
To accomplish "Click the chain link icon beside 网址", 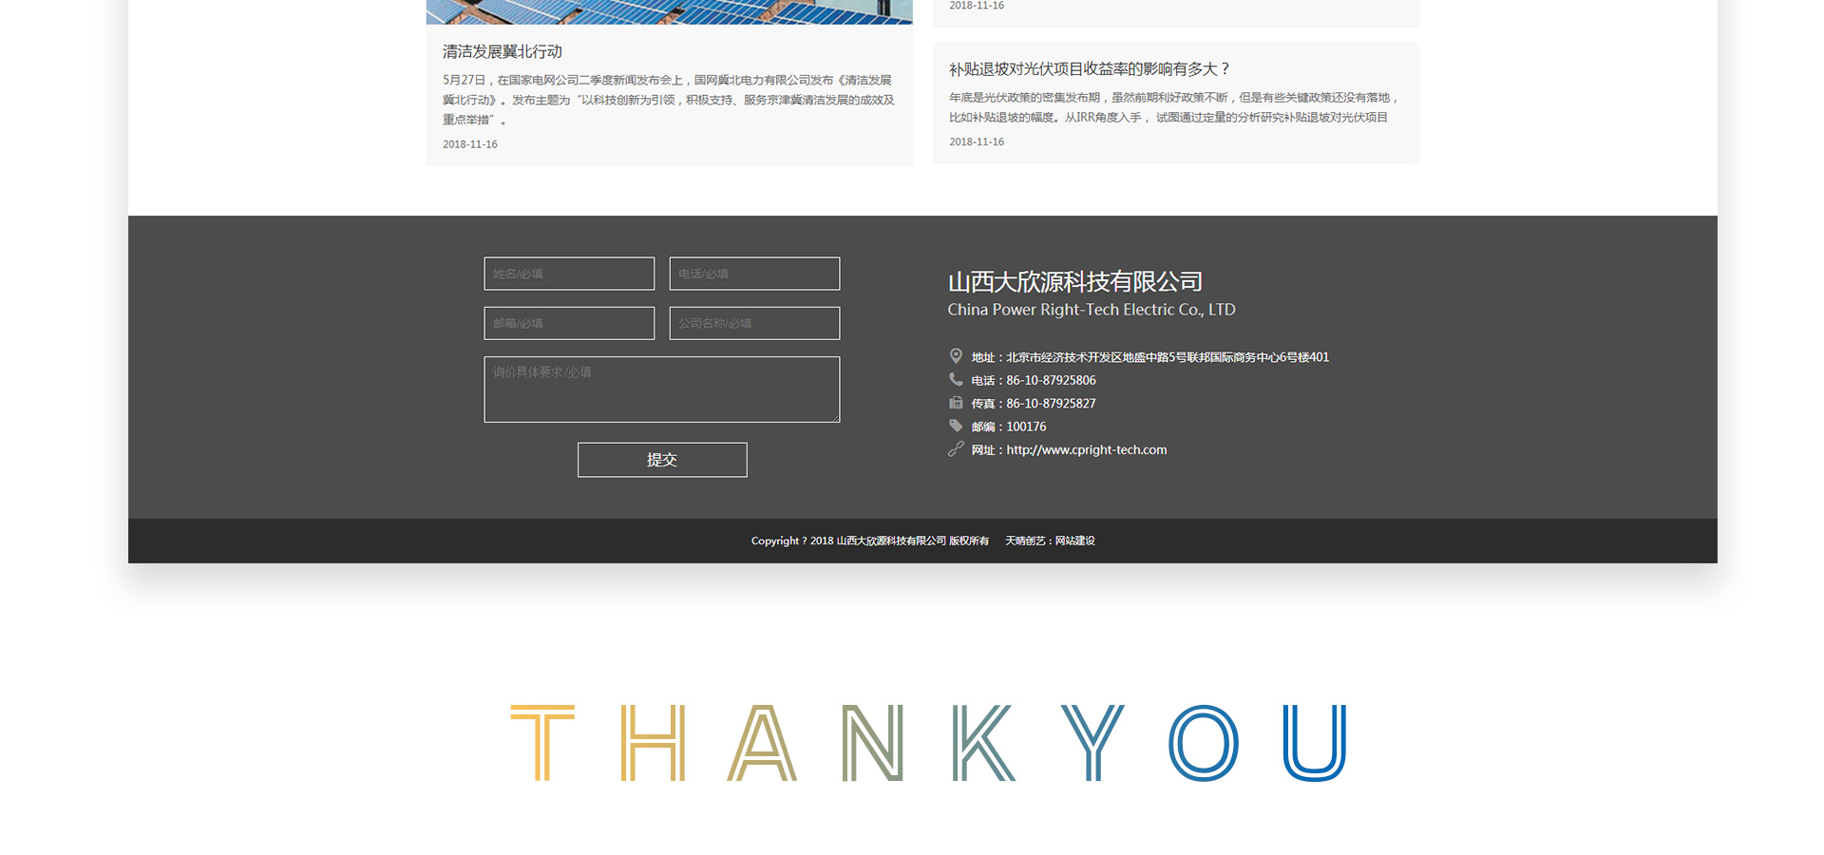I will (956, 449).
